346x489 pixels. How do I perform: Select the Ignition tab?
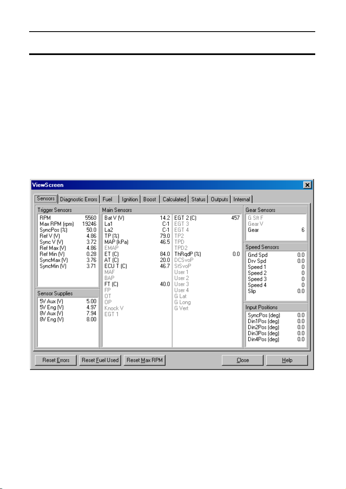(130, 199)
